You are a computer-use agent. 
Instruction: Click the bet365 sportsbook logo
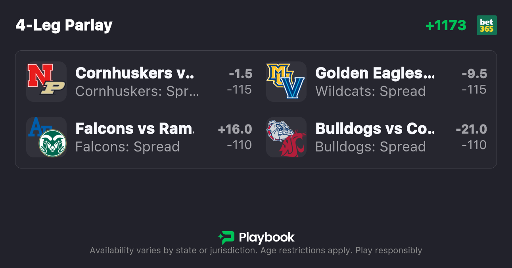487,25
